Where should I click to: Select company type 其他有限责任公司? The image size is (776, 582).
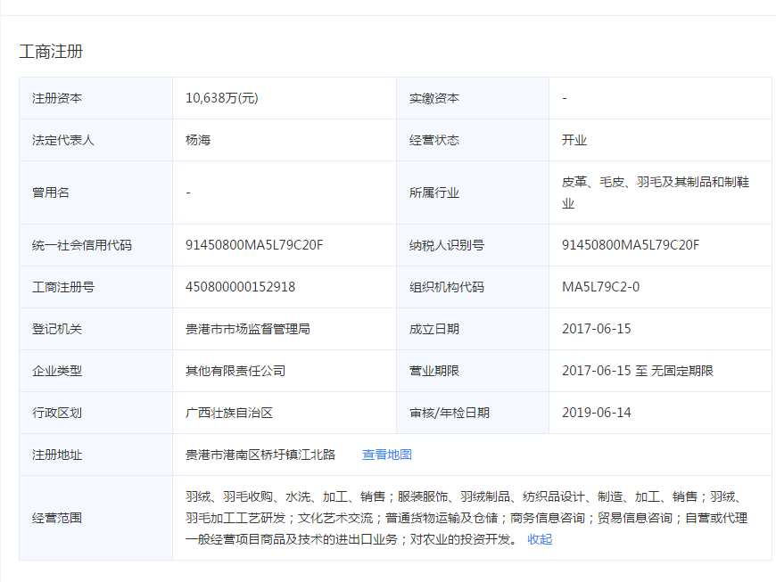(235, 371)
